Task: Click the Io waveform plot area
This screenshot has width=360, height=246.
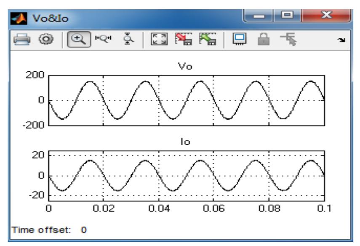Action: pyautogui.click(x=187, y=176)
